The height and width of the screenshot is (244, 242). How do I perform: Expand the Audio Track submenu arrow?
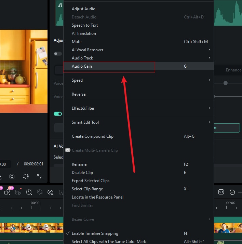[210, 58]
